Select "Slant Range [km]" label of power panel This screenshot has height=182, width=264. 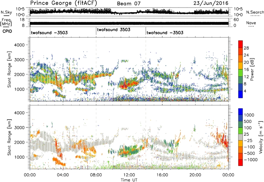9,69
